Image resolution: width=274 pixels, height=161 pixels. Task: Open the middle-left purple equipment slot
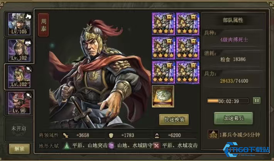click(x=163, y=48)
